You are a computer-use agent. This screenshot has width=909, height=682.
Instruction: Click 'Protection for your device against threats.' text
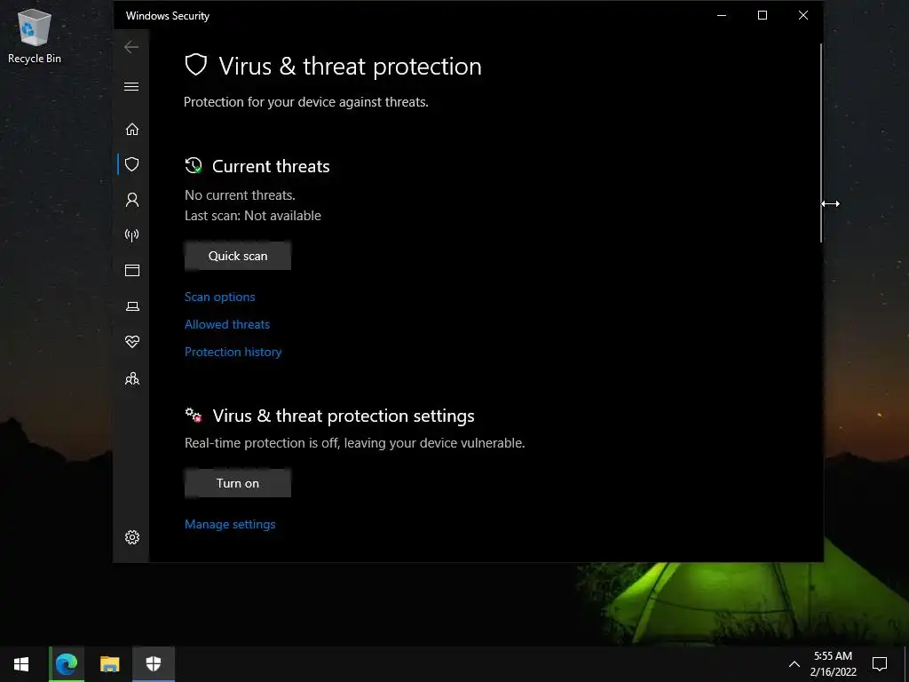pos(306,102)
